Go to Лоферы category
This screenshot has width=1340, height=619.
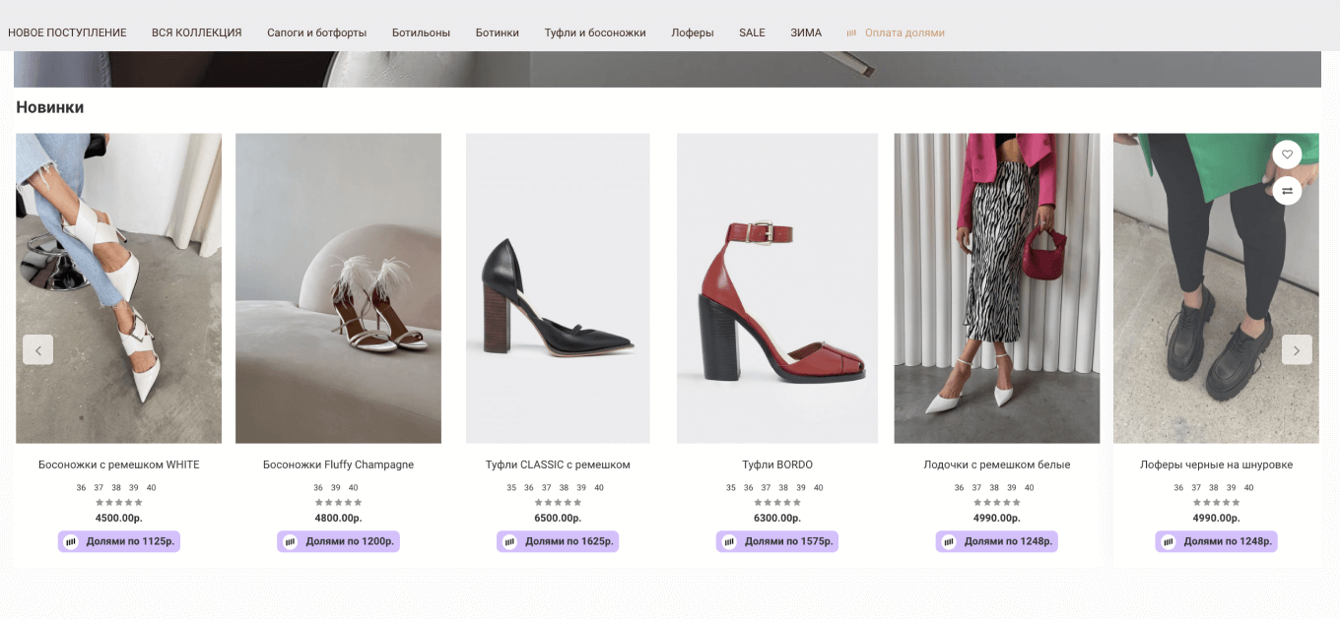coord(693,32)
